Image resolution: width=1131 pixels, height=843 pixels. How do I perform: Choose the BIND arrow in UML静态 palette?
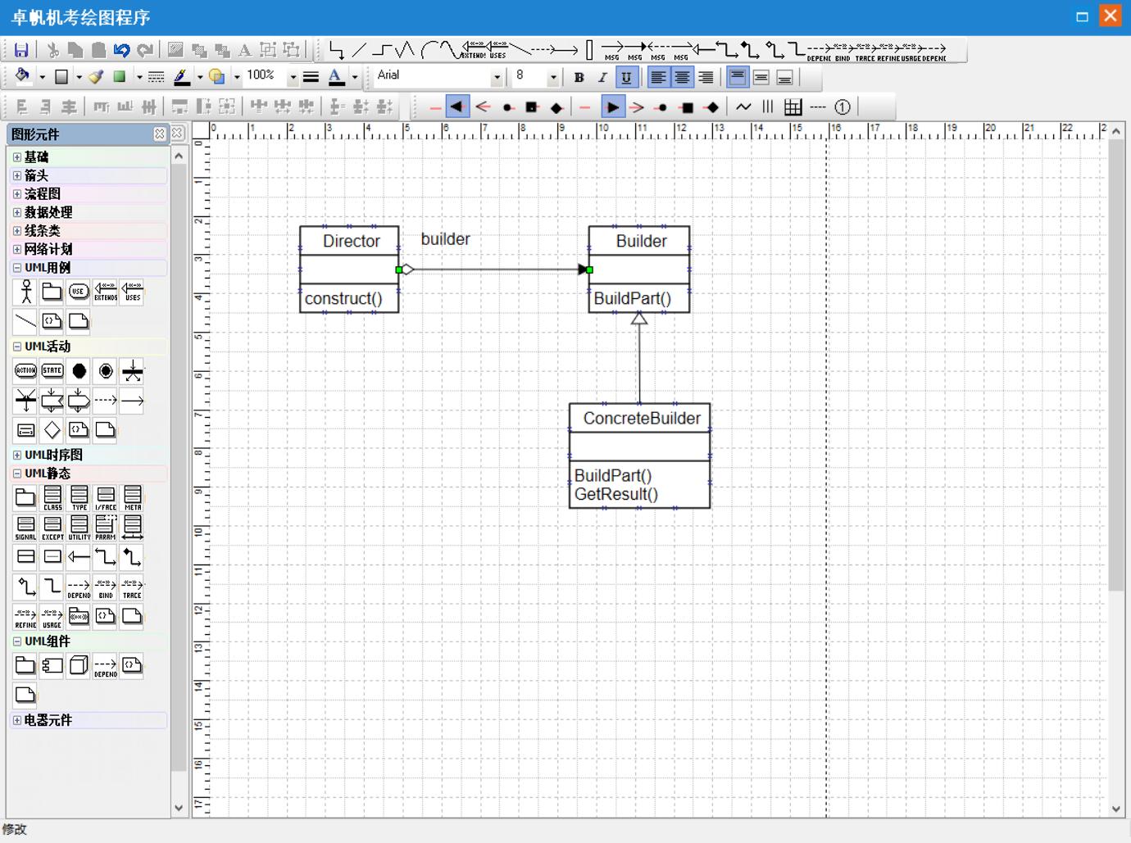[106, 587]
